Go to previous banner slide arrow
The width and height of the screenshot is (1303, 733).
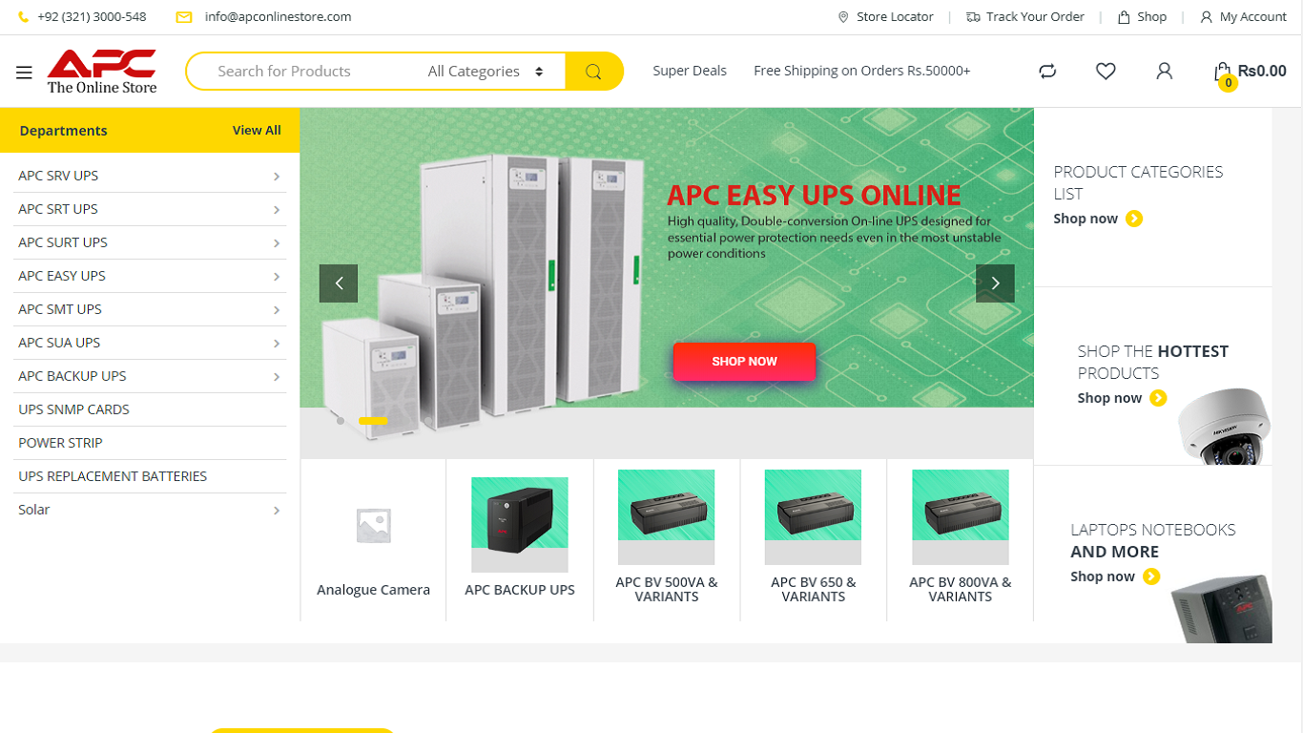[339, 283]
